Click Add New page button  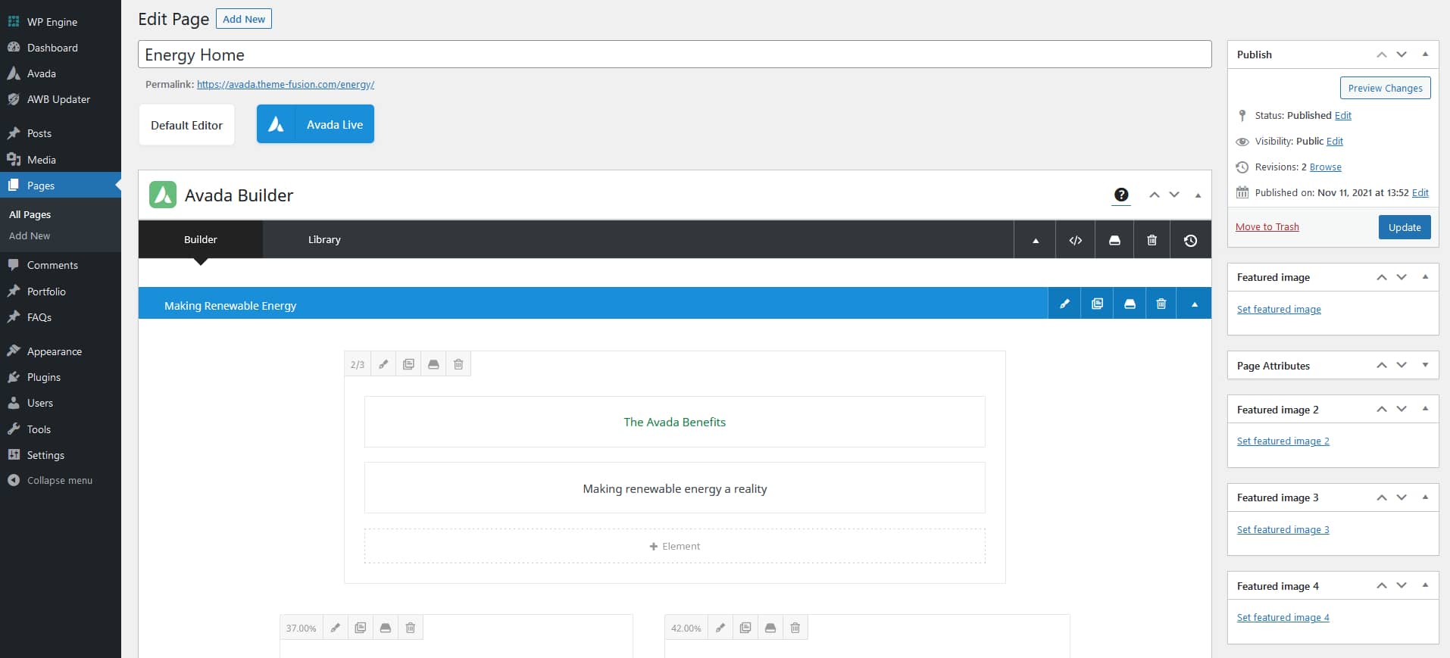tap(244, 19)
